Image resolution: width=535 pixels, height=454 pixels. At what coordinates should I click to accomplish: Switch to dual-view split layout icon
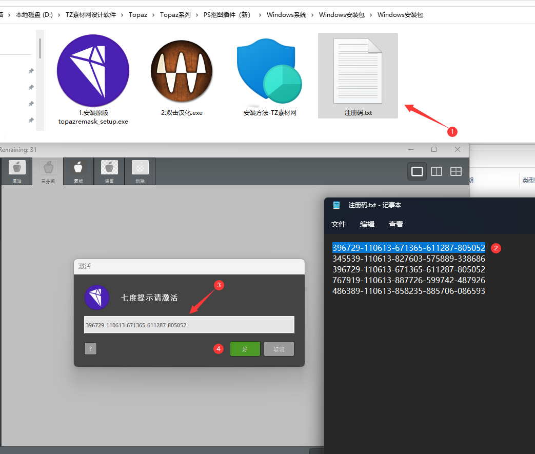point(437,171)
